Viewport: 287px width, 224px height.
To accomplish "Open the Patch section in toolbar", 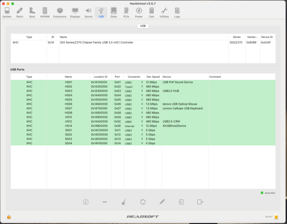I will [x=19, y=13].
